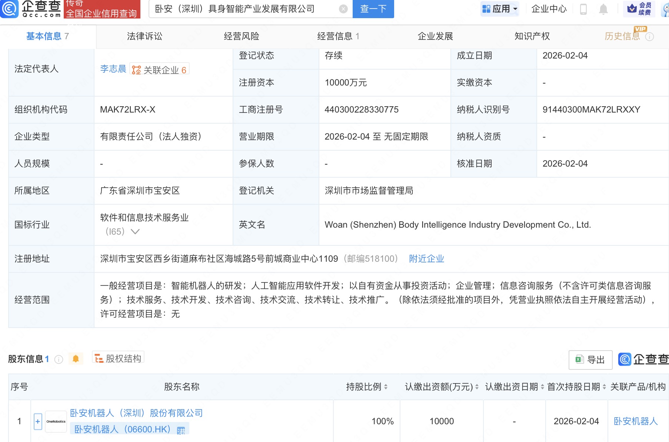Clear the search box text
The height and width of the screenshot is (442, 669).
pos(343,9)
